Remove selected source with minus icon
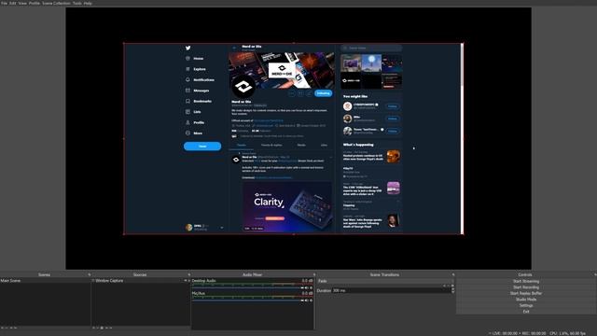The height and width of the screenshot is (336, 597). click(97, 328)
